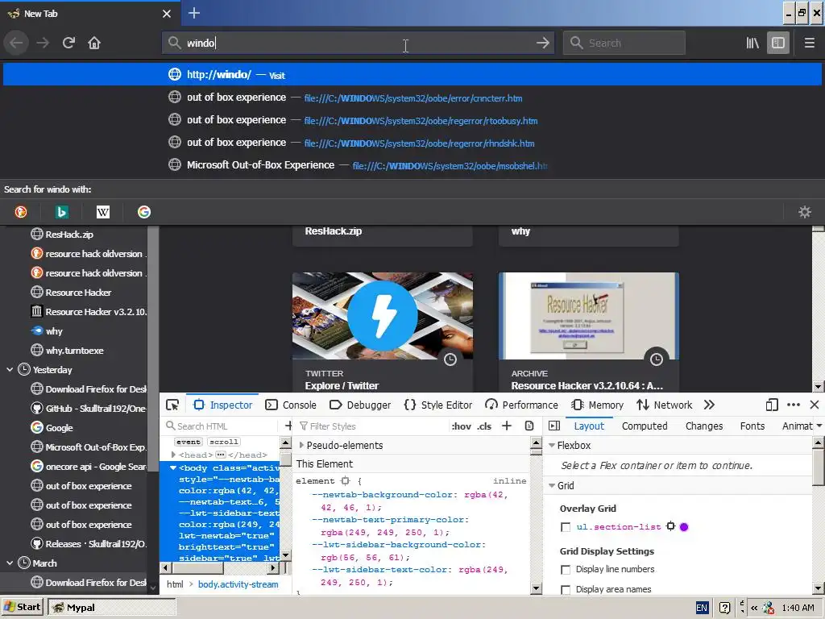This screenshot has height=619, width=825.
Task: Enable Display line numbers checkbox
Action: [566, 570]
